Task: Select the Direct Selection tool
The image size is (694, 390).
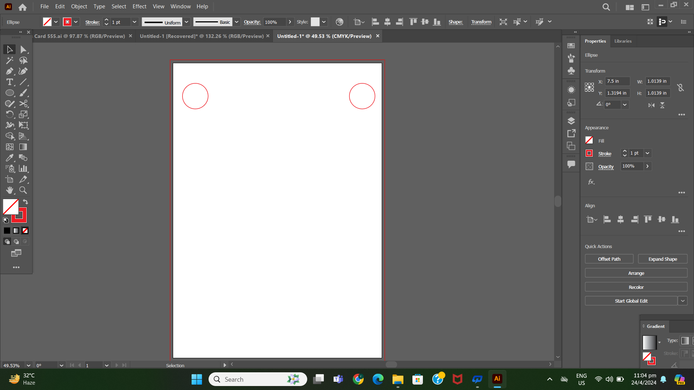Action: coord(23,49)
